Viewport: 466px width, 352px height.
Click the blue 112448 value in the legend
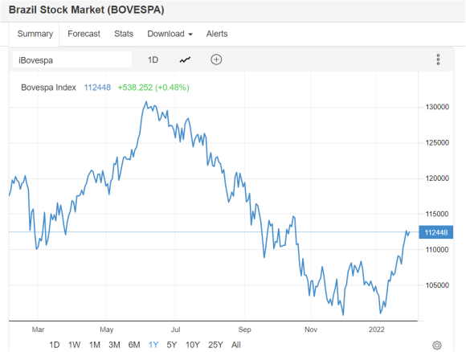click(97, 88)
